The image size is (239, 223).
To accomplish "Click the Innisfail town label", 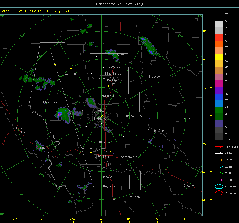I will click(107, 96).
